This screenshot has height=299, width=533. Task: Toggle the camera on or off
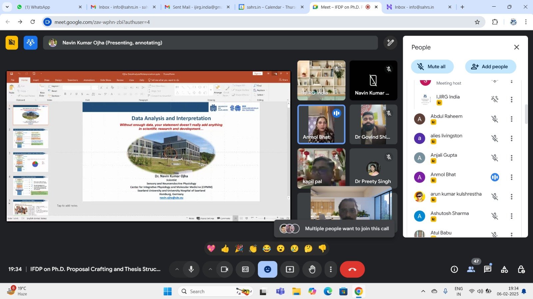[225, 269]
